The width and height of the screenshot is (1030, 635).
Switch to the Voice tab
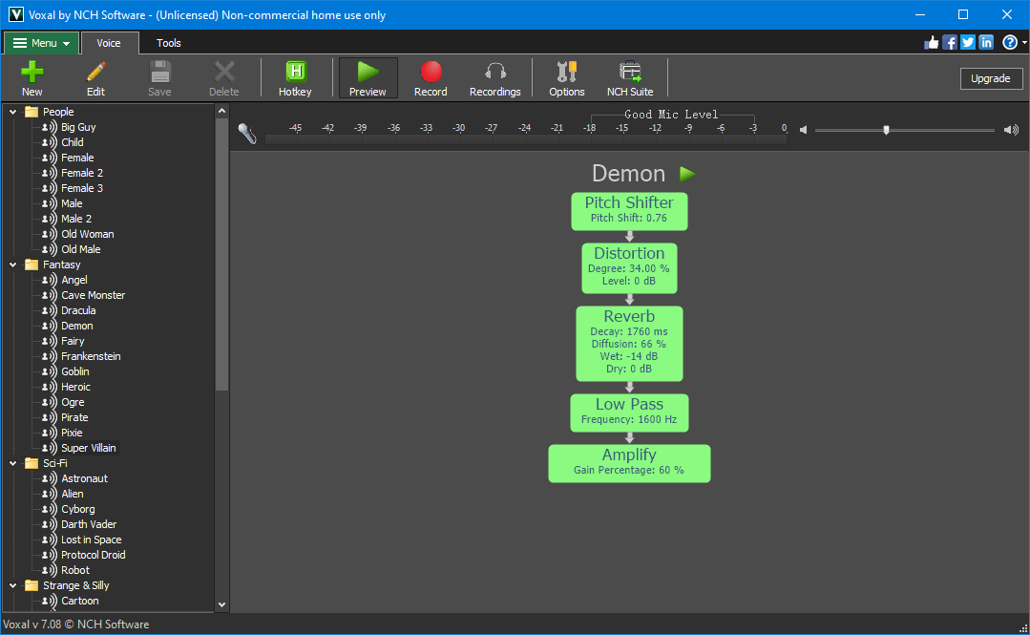(109, 43)
